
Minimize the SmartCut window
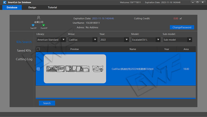tap(193, 2)
